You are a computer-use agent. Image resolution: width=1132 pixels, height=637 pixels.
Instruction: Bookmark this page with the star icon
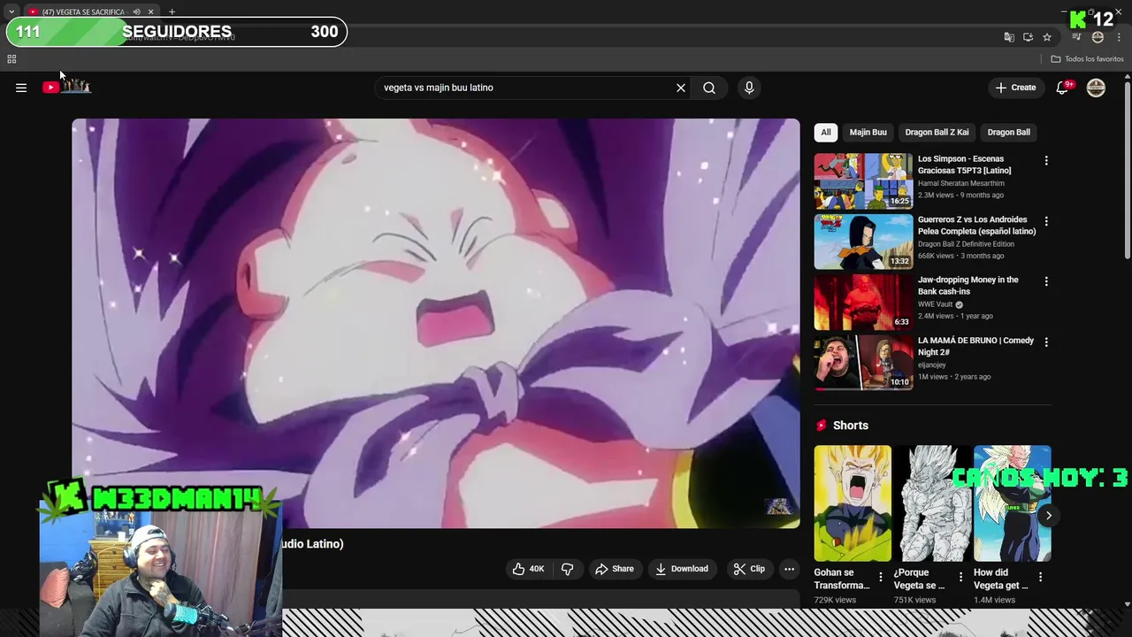pyautogui.click(x=1047, y=37)
